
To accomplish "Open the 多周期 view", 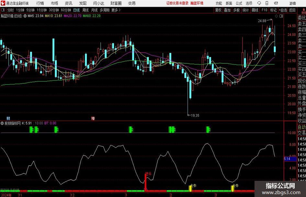I will [x=105, y=10].
